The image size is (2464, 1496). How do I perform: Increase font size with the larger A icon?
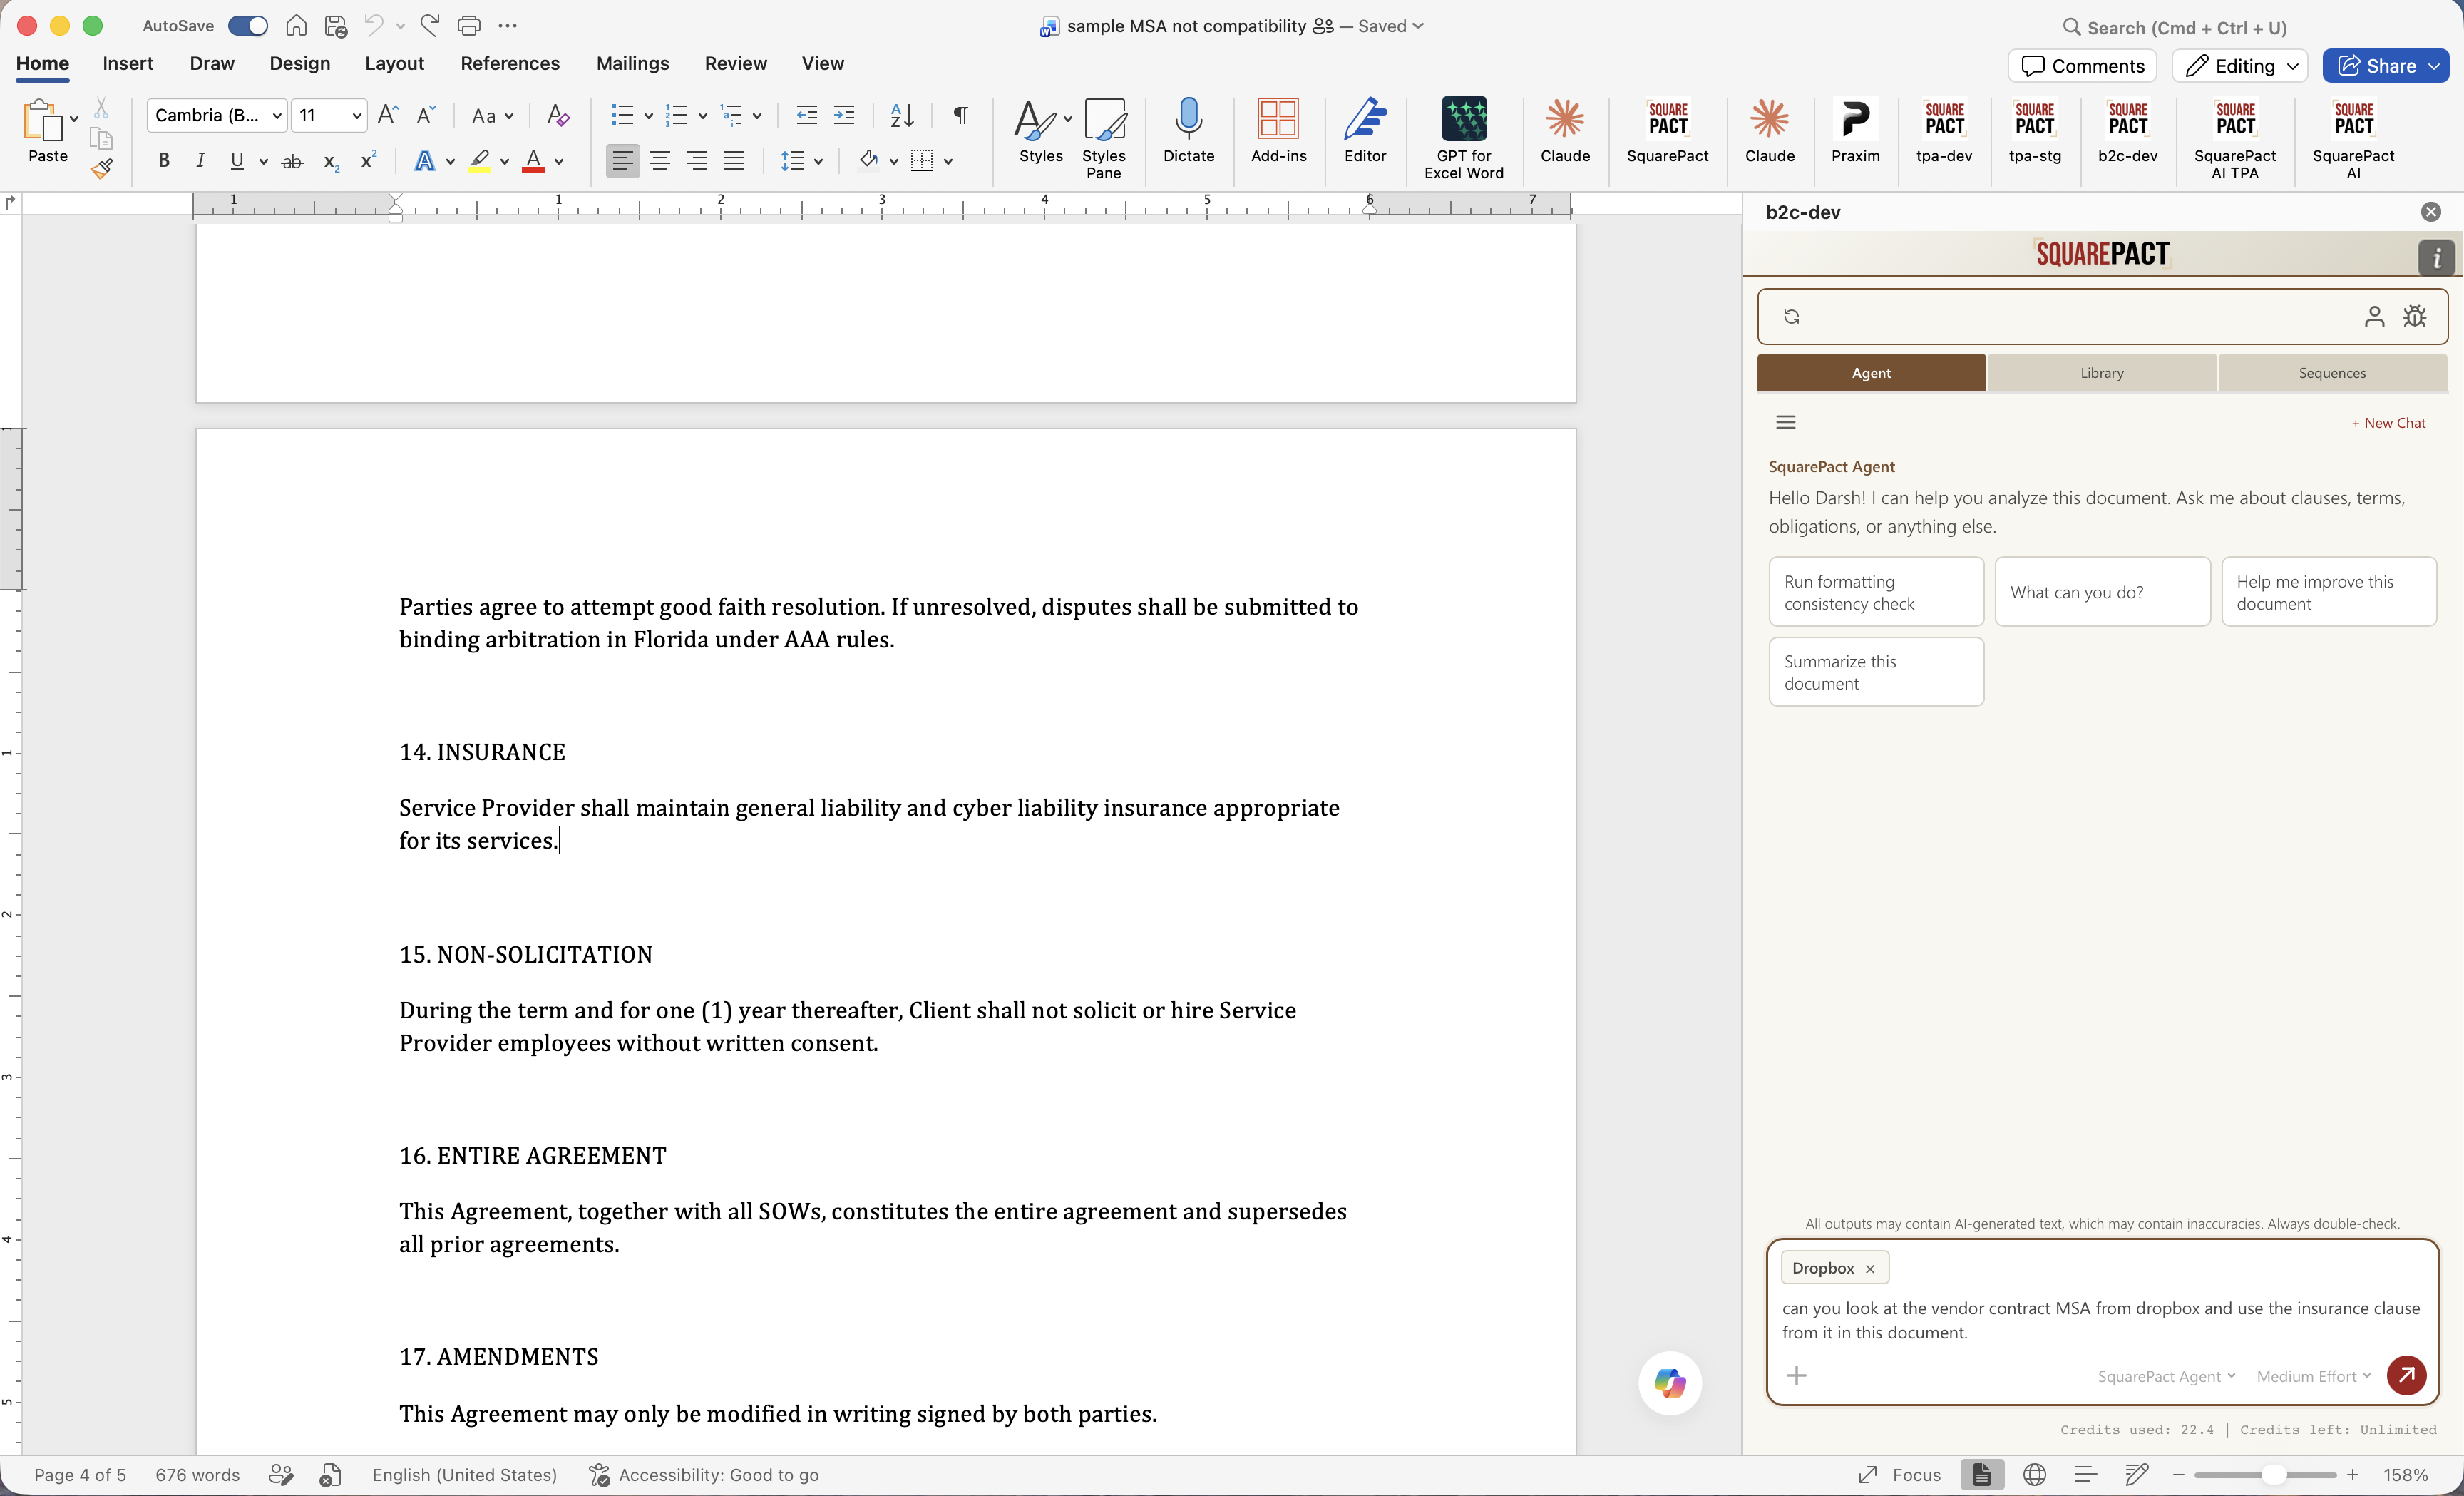[x=388, y=115]
